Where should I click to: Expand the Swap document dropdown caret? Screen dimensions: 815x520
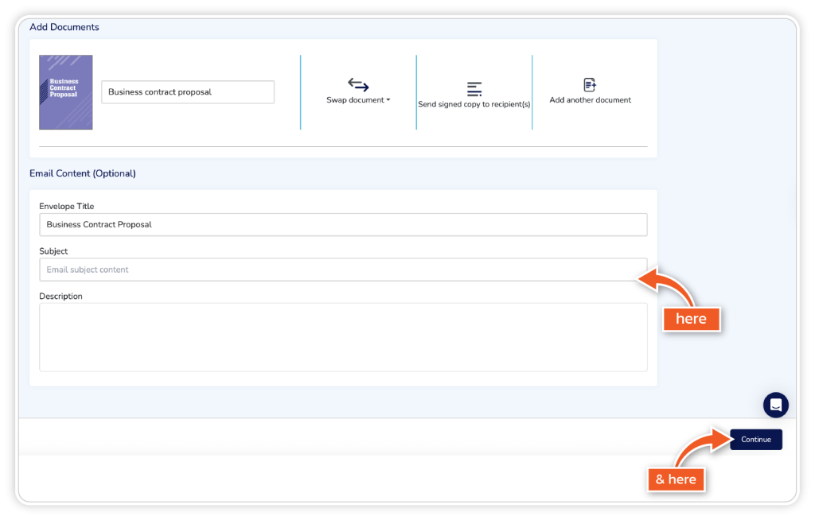(x=388, y=101)
